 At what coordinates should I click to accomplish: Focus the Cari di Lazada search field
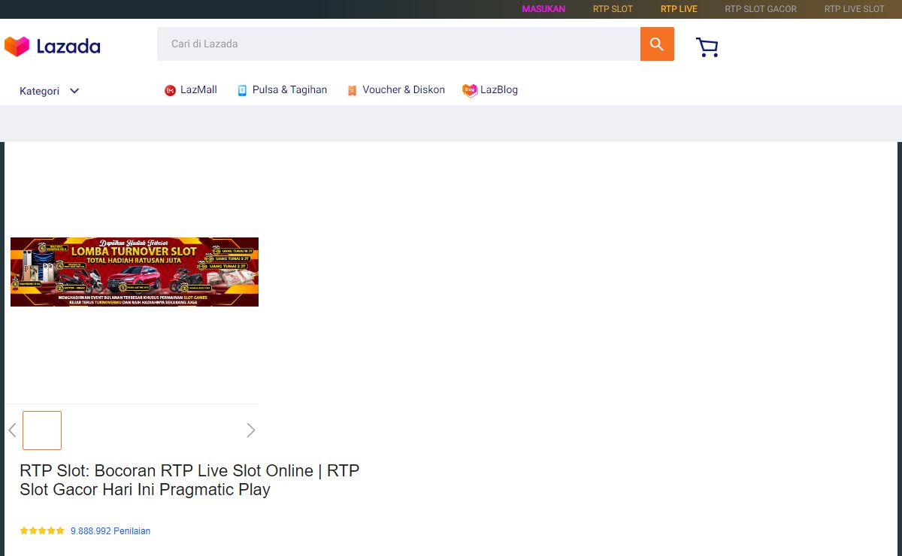tap(398, 44)
